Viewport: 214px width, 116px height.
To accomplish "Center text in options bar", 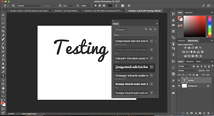I will coord(100,6).
